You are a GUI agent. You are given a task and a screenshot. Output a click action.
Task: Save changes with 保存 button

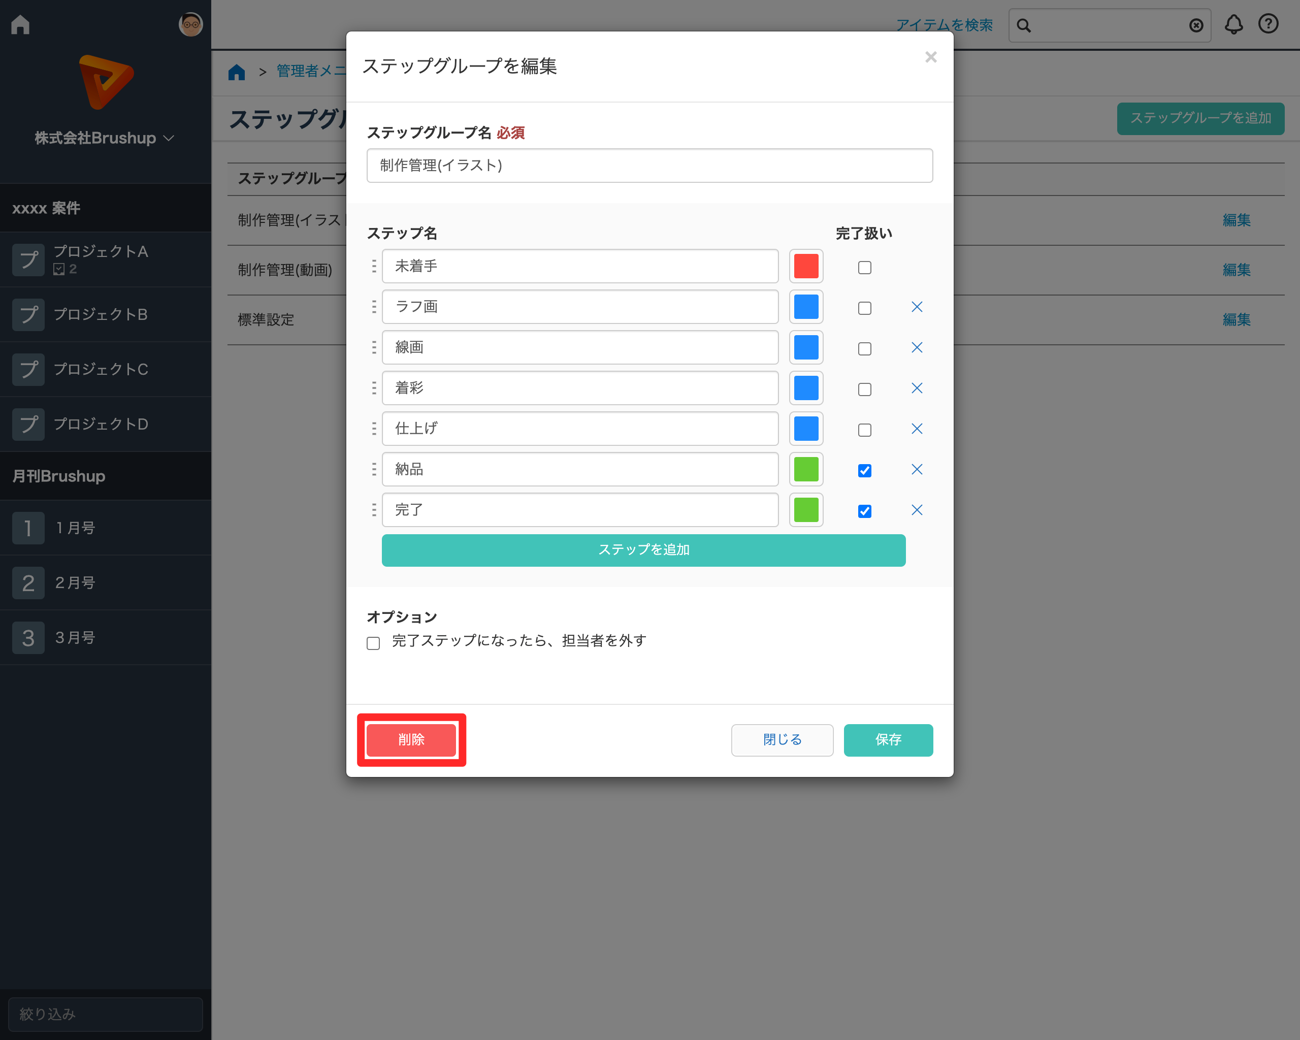[x=888, y=740]
